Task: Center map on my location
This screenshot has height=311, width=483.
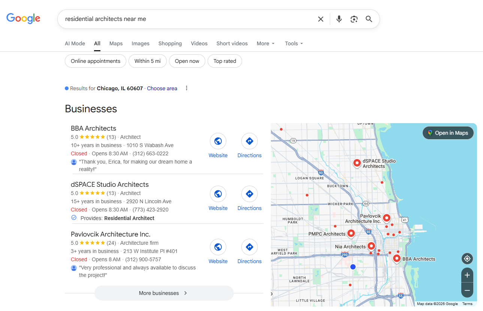Action: [467, 259]
